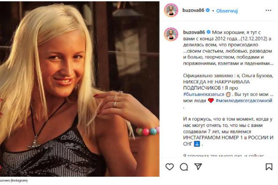The image size is (278, 185).
Task: Open the #моилюдивсегдасомной hashtag
Action: click(244, 101)
